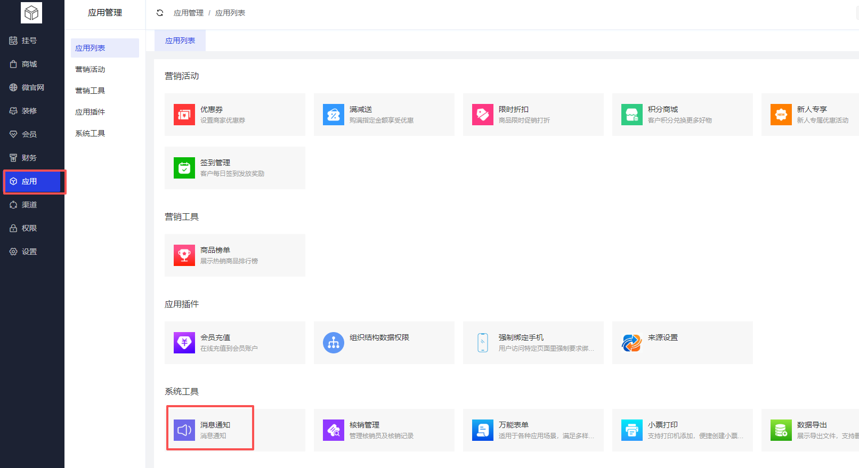Click the refresh icon beside the breadcrumb

coord(160,13)
